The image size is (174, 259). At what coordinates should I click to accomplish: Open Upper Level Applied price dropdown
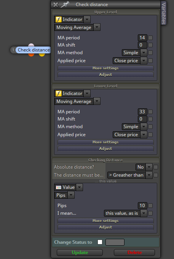(x=144, y=61)
